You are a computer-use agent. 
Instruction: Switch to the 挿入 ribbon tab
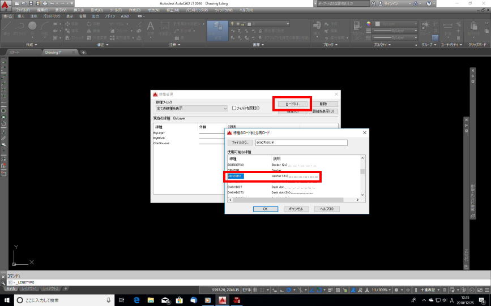click(x=20, y=16)
